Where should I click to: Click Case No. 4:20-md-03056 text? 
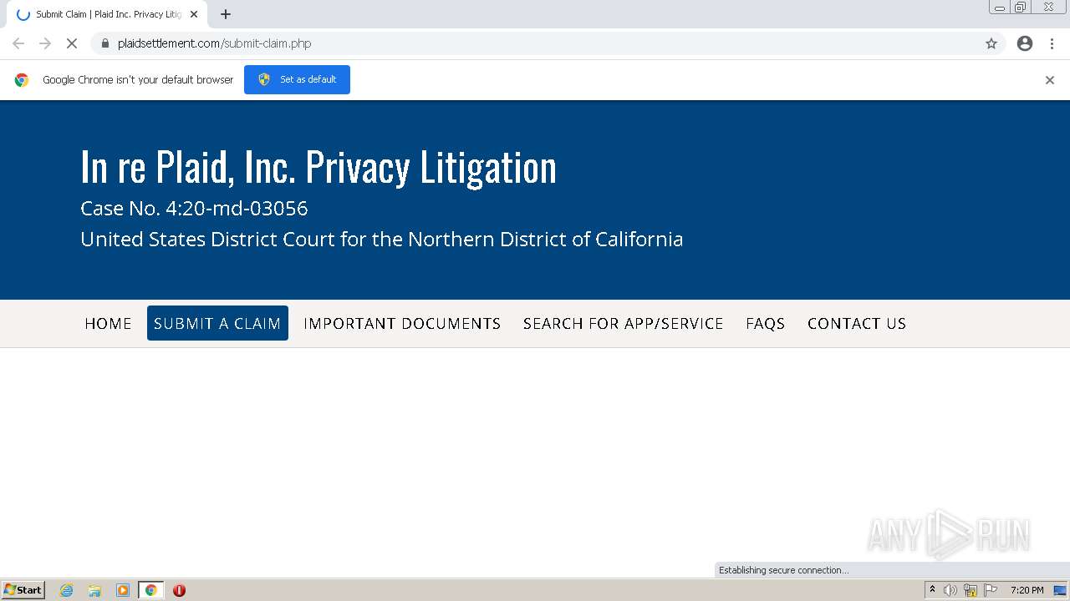(x=194, y=208)
